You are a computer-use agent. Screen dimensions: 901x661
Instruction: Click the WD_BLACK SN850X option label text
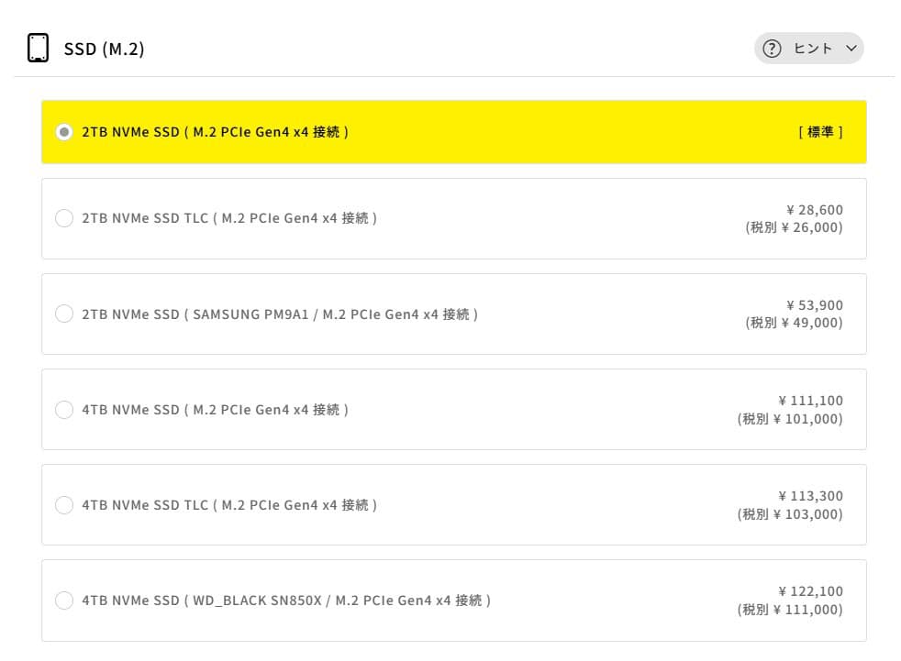pyautogui.click(x=286, y=600)
